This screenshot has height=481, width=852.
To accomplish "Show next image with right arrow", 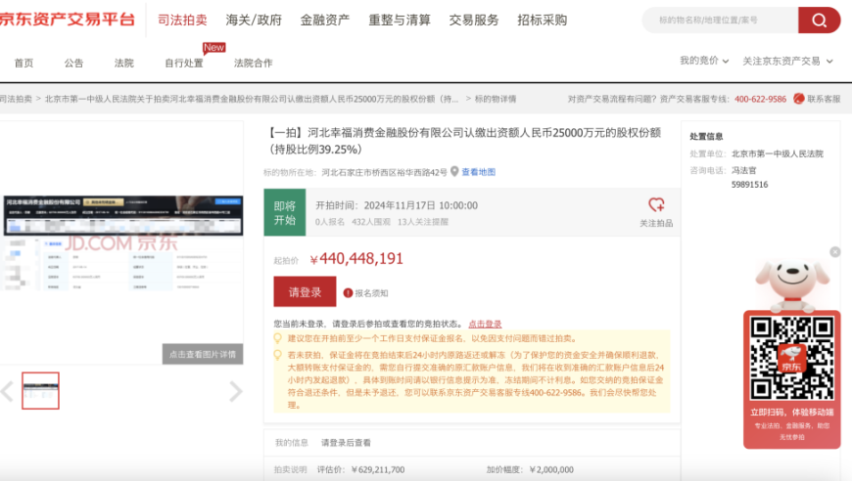I will pyautogui.click(x=235, y=391).
